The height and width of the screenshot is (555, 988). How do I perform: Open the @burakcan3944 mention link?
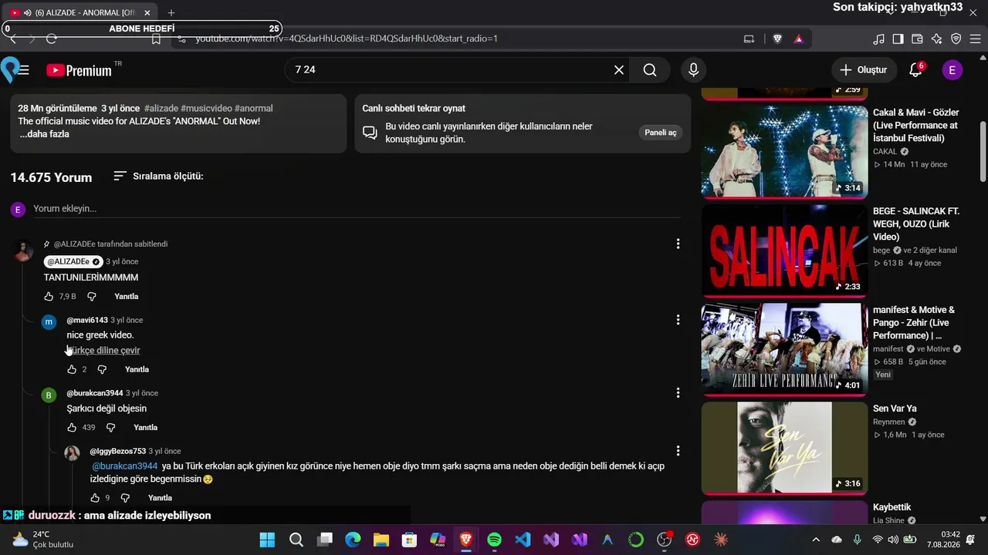pos(125,466)
